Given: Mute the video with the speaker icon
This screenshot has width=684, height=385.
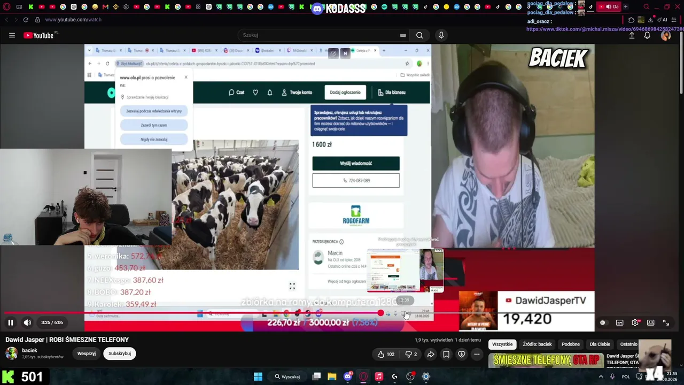Looking at the screenshot, I should click(27, 322).
